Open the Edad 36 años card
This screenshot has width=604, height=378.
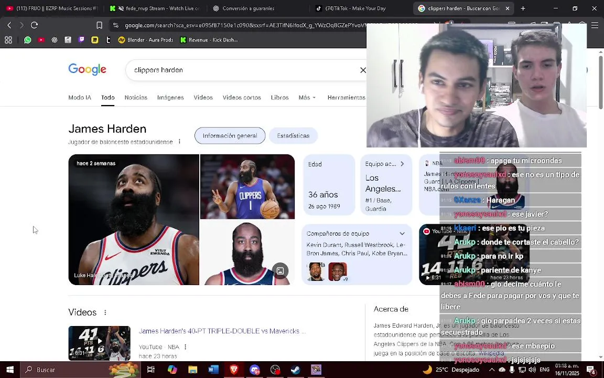pyautogui.click(x=329, y=185)
